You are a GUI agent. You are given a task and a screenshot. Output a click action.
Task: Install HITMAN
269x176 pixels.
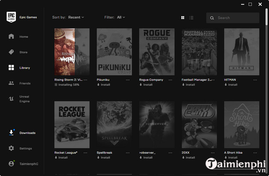231,84
